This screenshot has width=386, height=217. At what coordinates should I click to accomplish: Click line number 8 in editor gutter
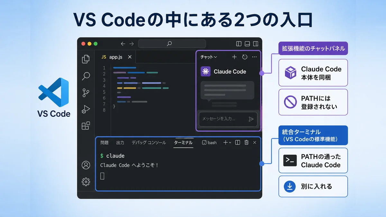point(104,110)
